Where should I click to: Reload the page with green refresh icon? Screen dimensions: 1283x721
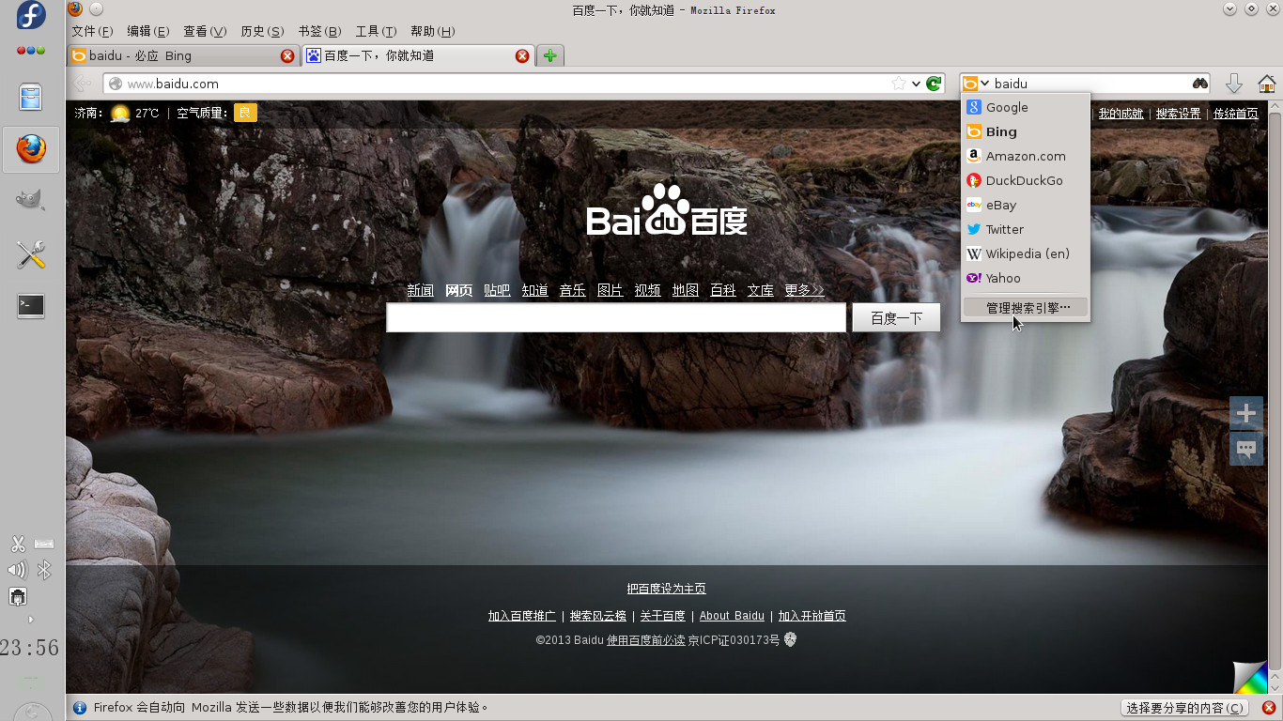(934, 84)
